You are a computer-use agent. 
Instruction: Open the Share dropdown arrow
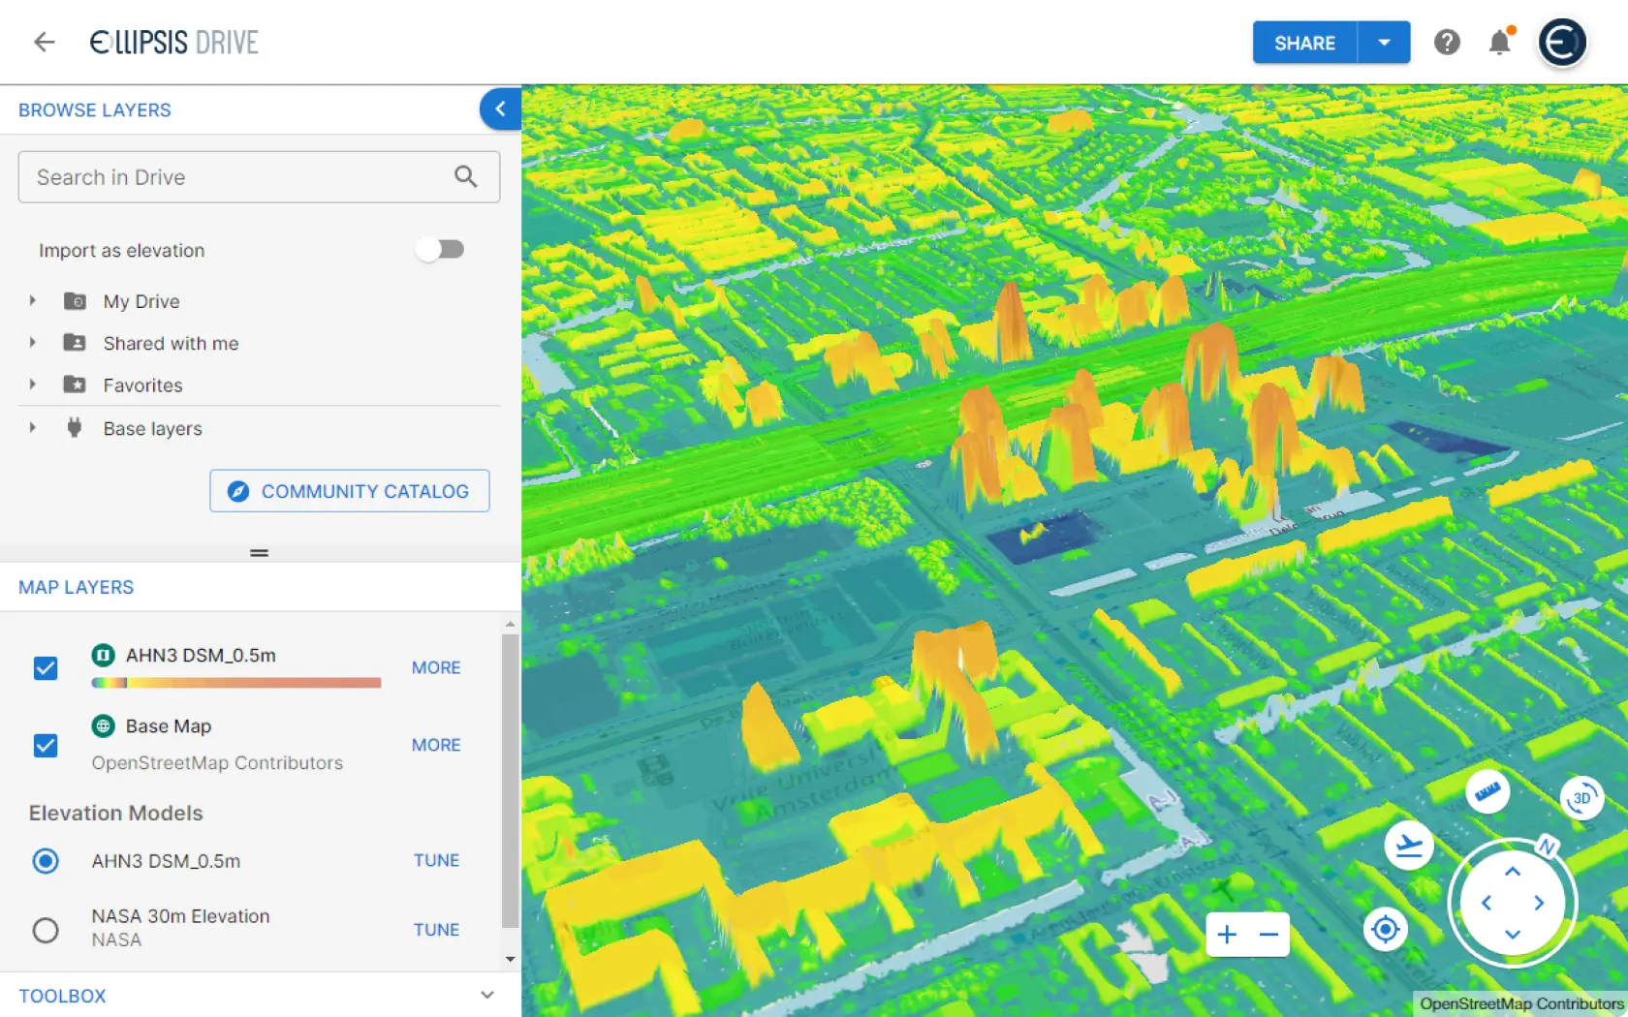click(x=1384, y=43)
